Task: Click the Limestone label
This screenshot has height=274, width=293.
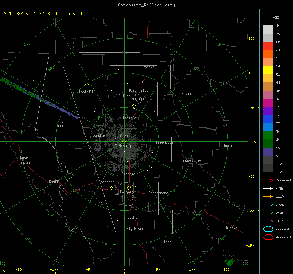Action: tap(62, 126)
